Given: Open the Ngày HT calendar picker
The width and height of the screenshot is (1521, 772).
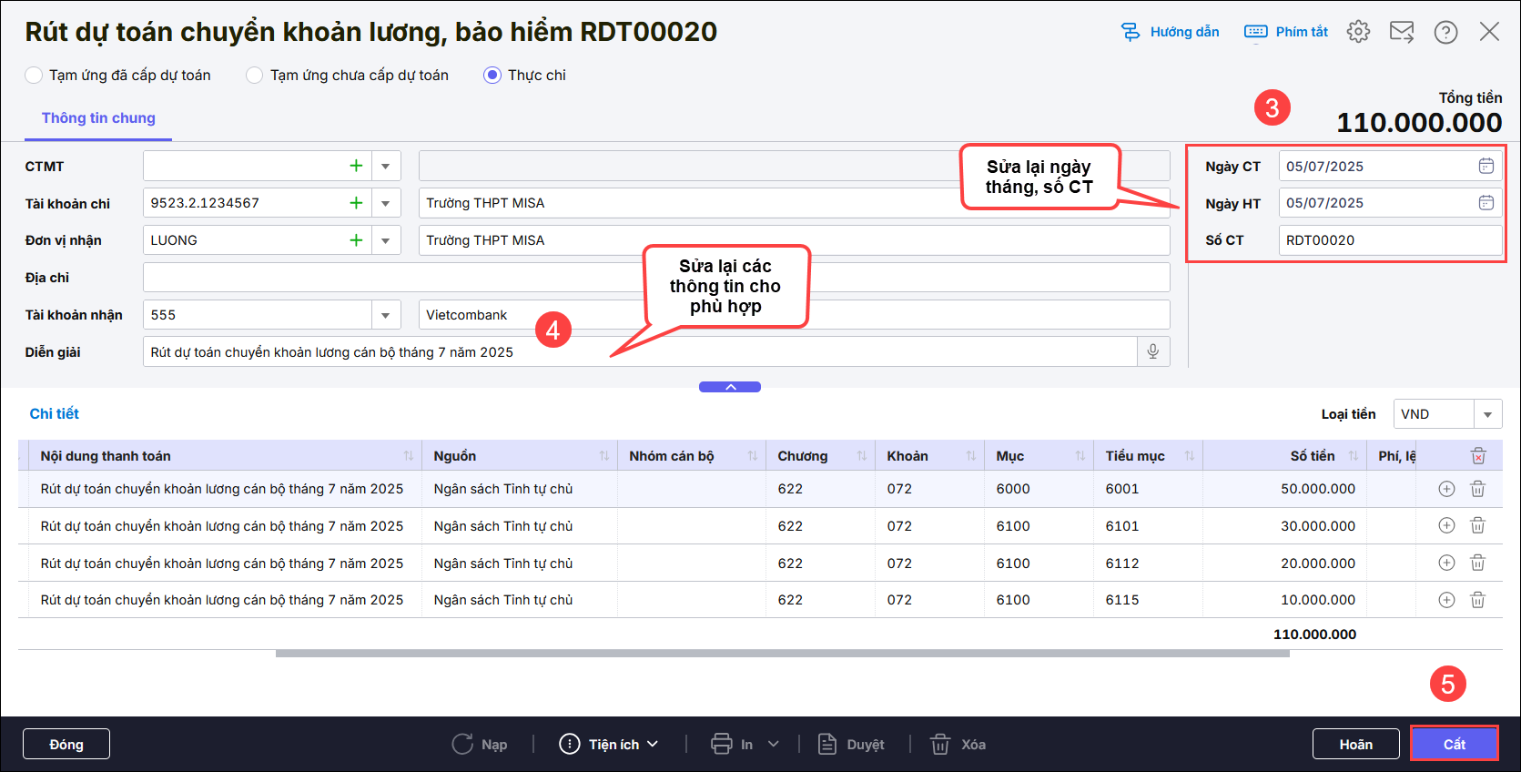Looking at the screenshot, I should (x=1486, y=203).
